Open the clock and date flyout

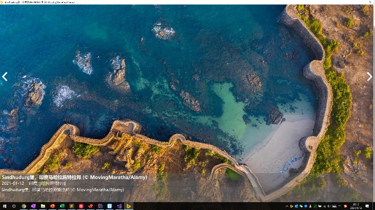pyautogui.click(x=357, y=206)
